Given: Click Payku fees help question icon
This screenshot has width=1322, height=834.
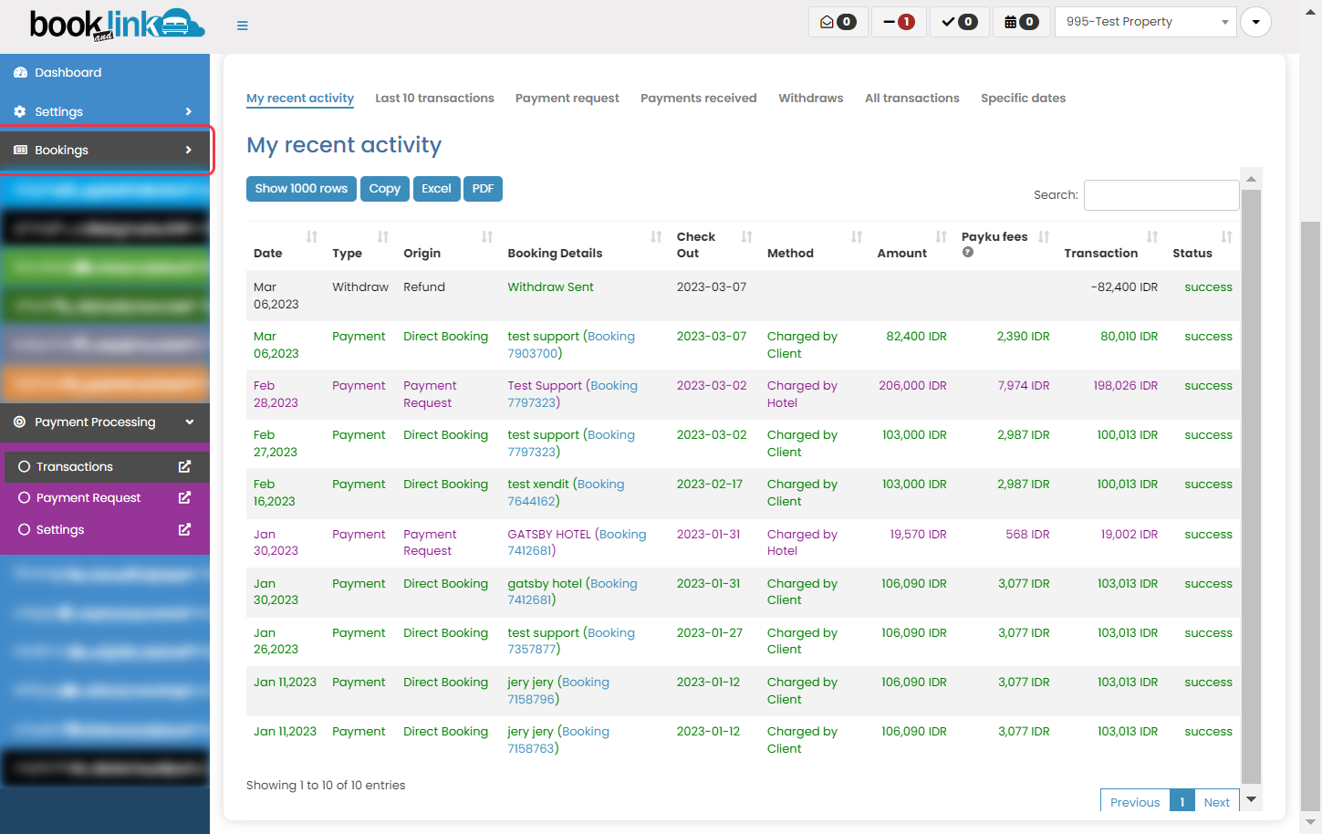Looking at the screenshot, I should click(968, 252).
